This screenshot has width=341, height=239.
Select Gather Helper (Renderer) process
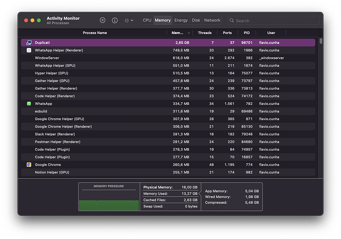click(x=168, y=88)
